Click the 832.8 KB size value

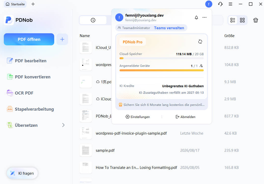pos(231,48)
